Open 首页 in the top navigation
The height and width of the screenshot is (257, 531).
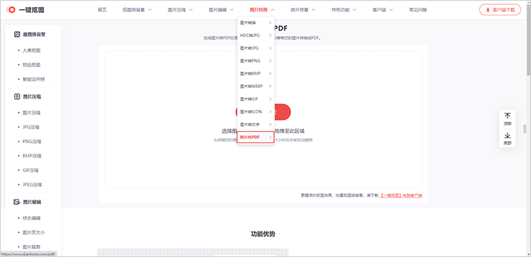(102, 10)
